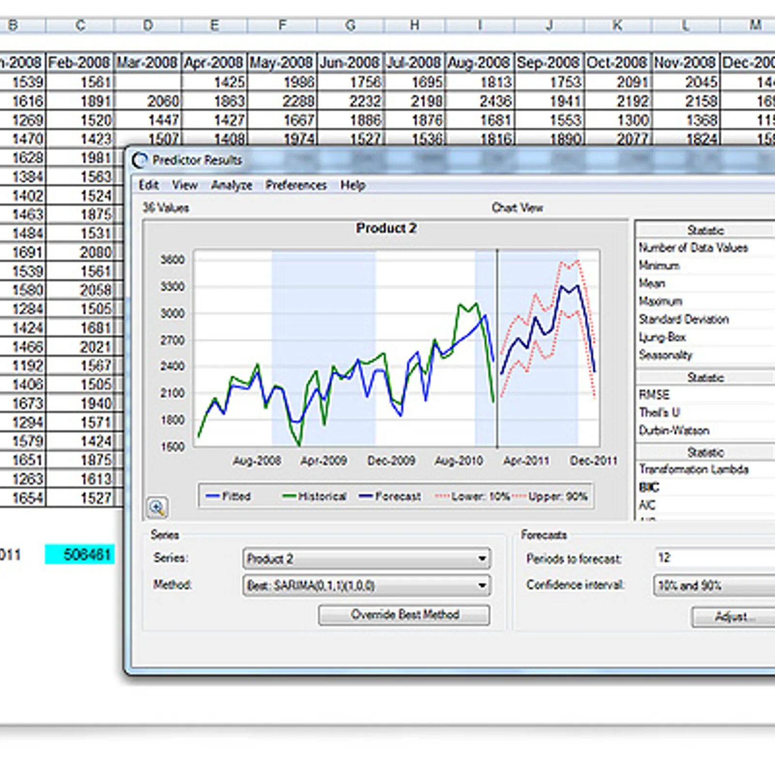
Task: Click the Chart View label
Action: [517, 208]
